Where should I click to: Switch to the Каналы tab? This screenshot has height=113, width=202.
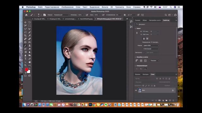click(x=138, y=74)
